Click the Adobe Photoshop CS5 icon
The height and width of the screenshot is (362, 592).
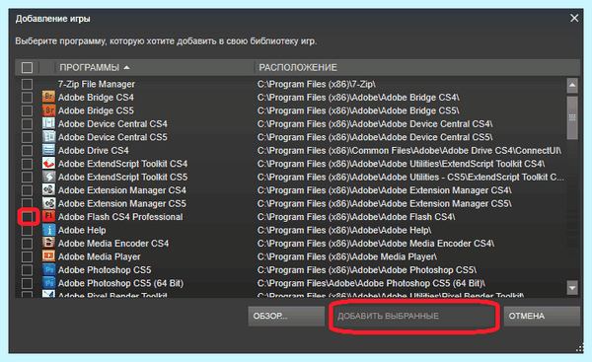tap(48, 269)
